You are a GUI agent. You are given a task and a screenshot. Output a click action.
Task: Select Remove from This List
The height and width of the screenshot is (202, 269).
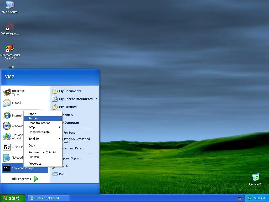click(43, 152)
